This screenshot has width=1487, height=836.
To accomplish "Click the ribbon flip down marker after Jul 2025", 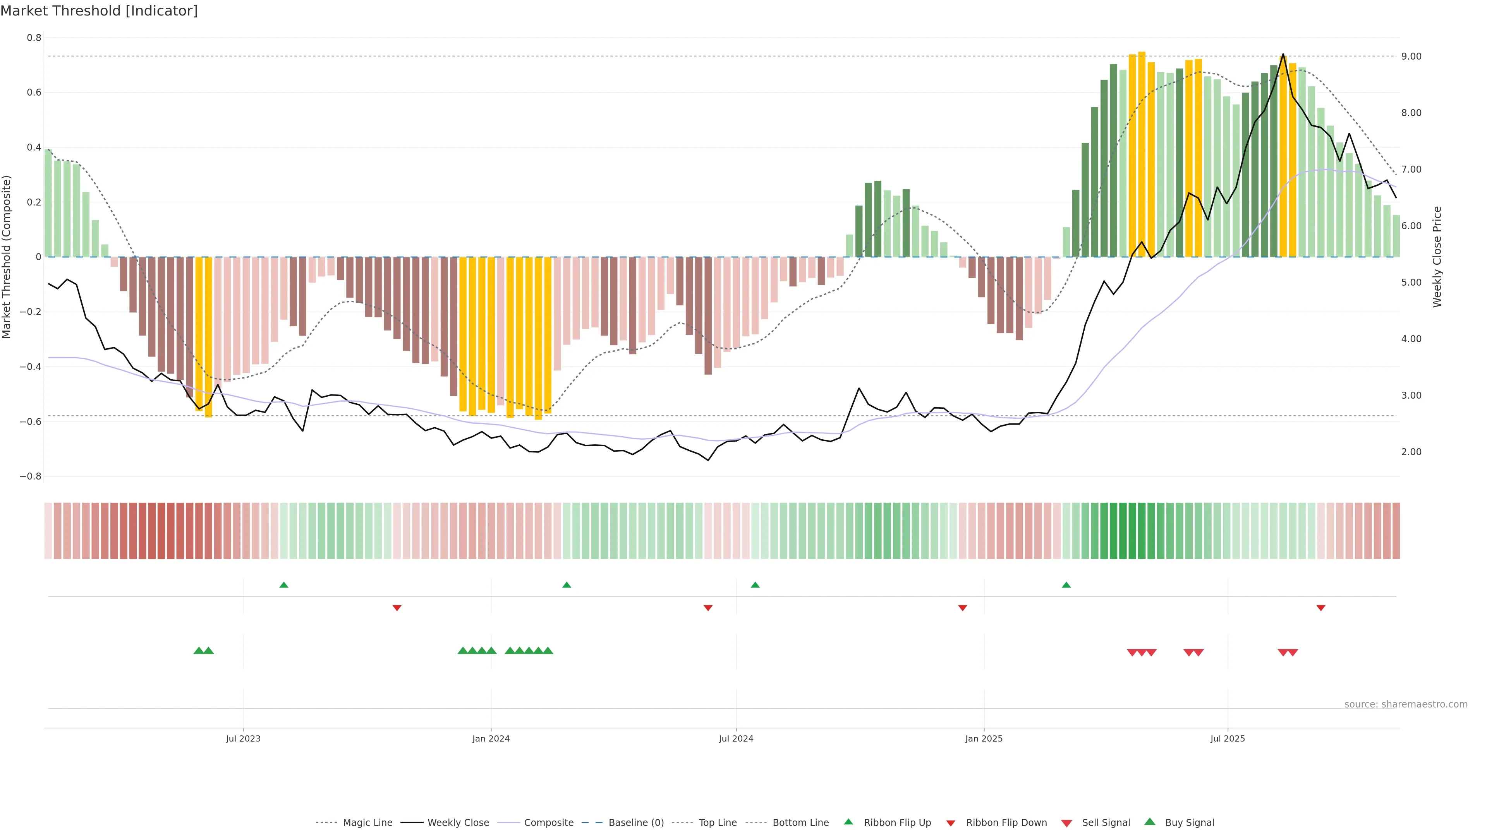I will click(x=1321, y=608).
